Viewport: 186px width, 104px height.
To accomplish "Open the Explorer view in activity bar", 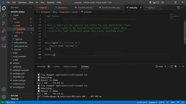I will pyautogui.click(x=4, y=8).
